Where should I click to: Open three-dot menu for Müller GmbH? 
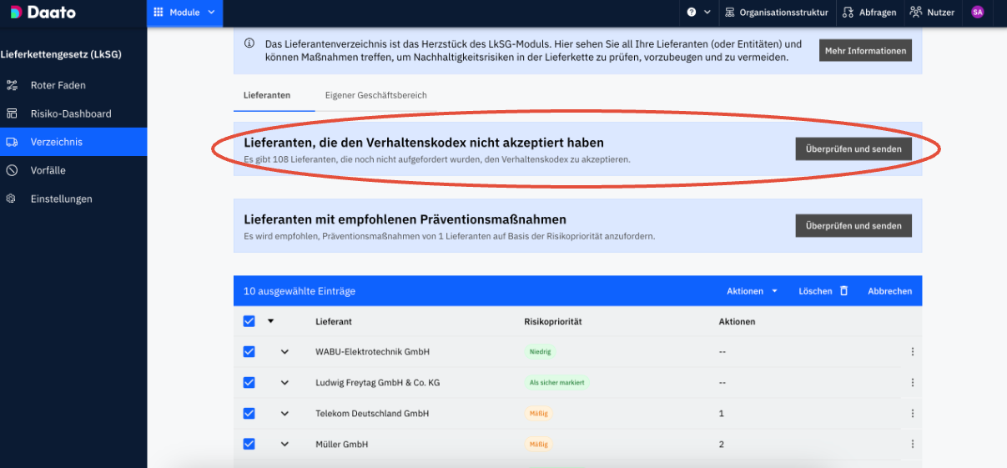(x=913, y=445)
